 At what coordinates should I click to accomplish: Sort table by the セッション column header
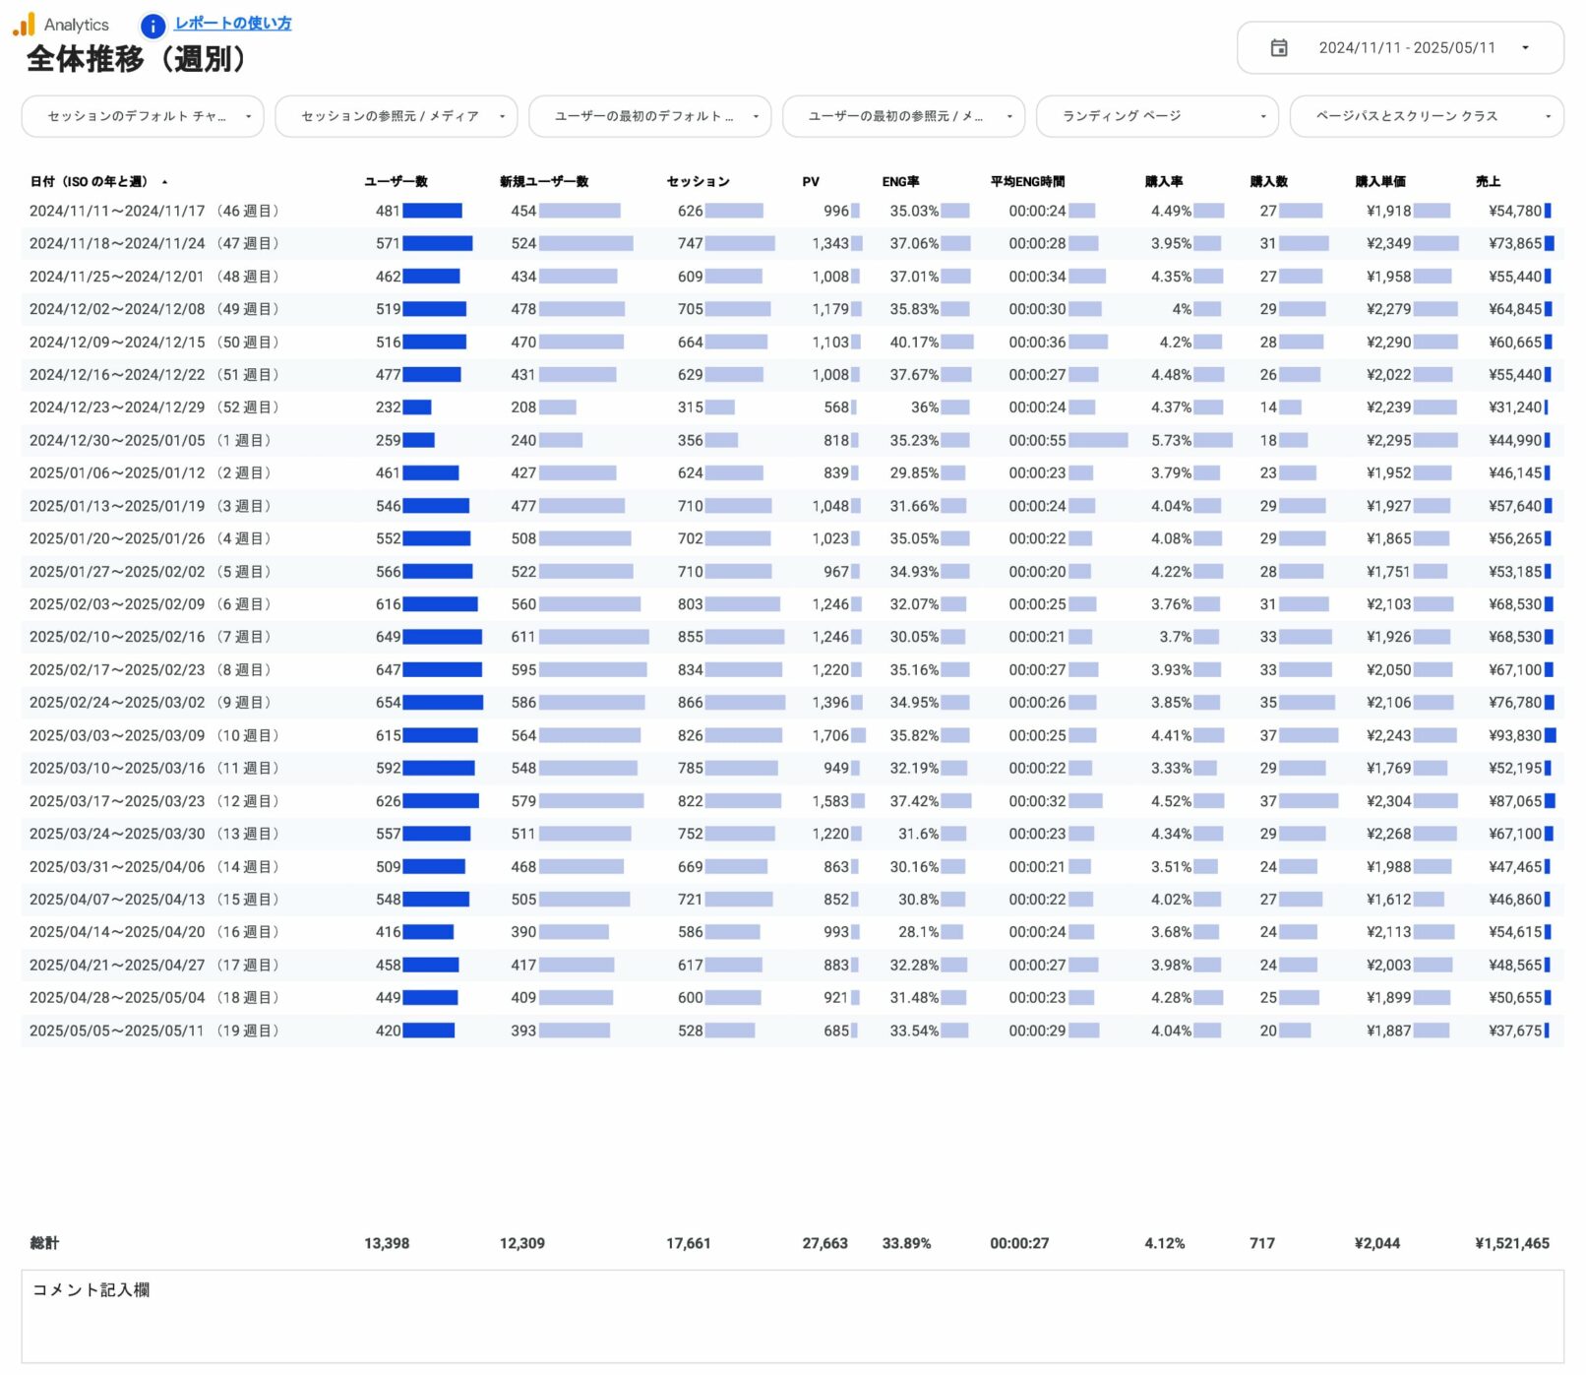pos(698,182)
